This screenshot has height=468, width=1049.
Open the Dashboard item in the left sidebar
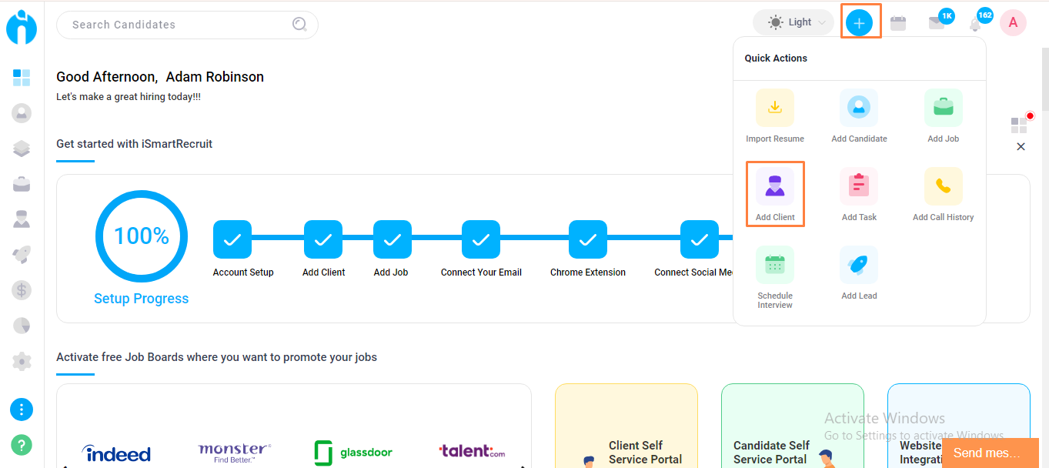[x=22, y=77]
